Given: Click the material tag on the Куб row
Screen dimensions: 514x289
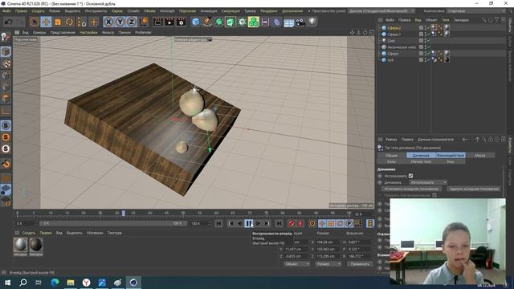Looking at the screenshot, I should (447, 60).
